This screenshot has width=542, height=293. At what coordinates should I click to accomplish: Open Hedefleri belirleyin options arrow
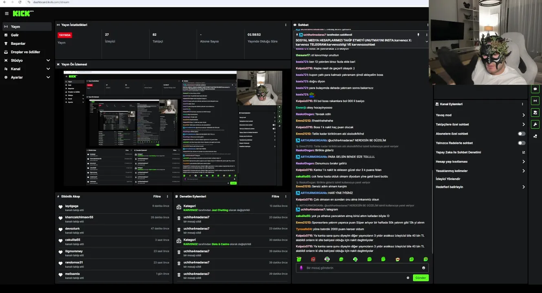click(x=524, y=187)
